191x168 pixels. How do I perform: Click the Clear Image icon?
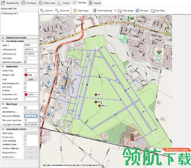coord(120,11)
